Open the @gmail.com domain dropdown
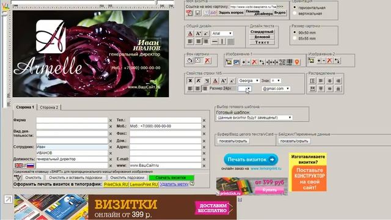The width and height of the screenshot is (391, 220). 276,89
